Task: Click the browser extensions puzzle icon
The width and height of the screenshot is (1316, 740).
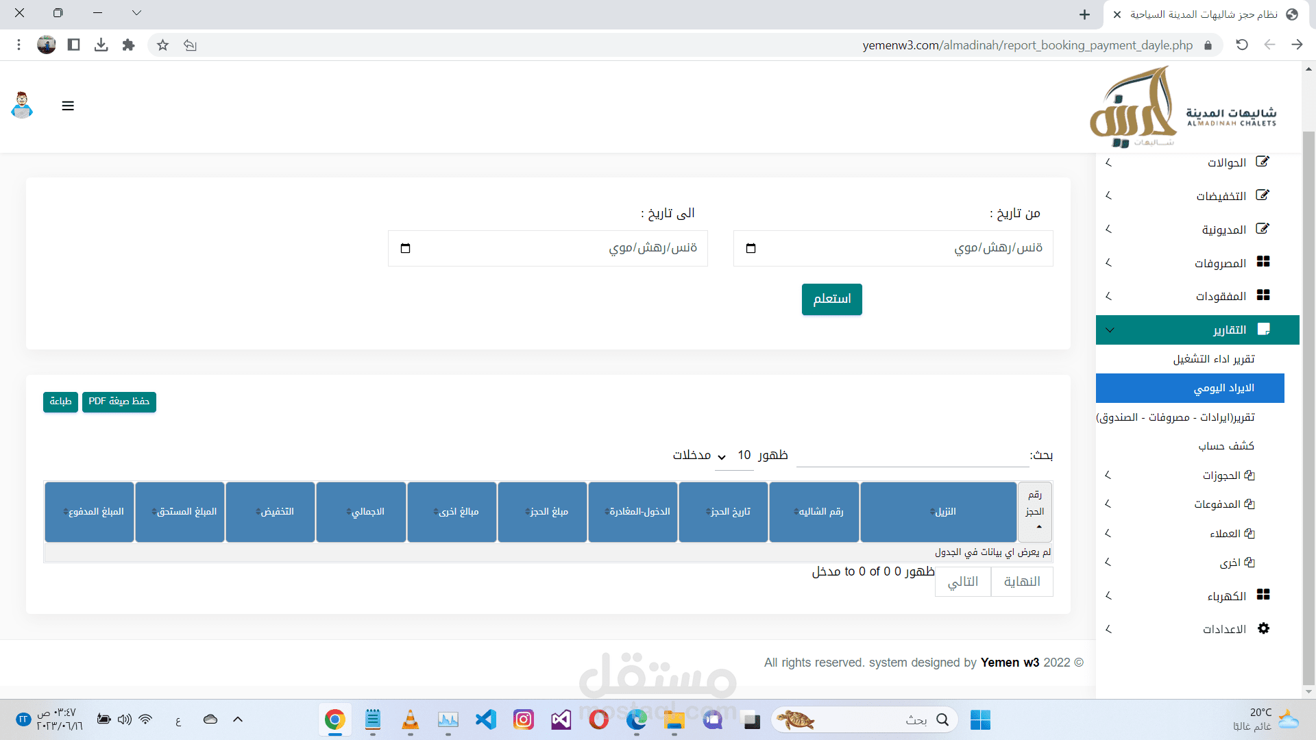Action: pyautogui.click(x=128, y=45)
